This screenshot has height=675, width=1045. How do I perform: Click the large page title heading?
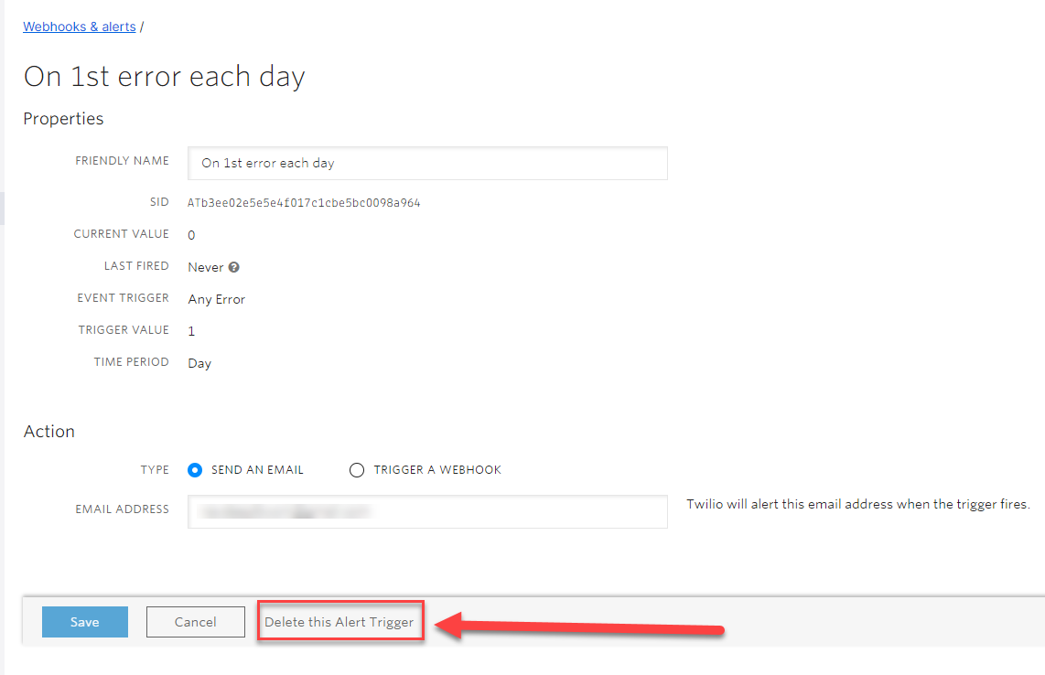[164, 77]
